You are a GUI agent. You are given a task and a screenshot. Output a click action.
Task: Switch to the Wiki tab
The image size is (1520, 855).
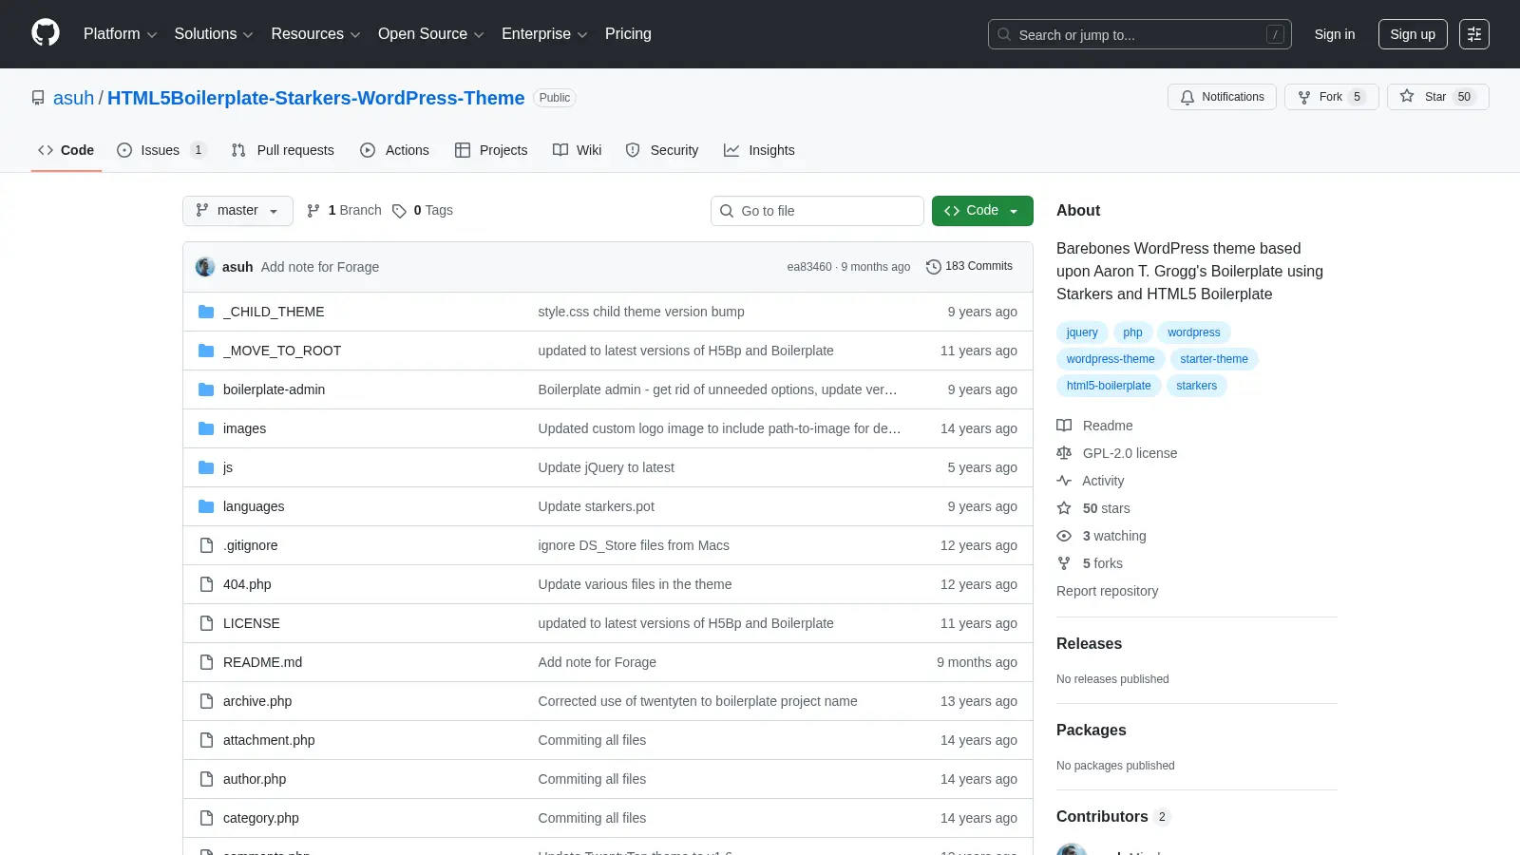click(578, 150)
